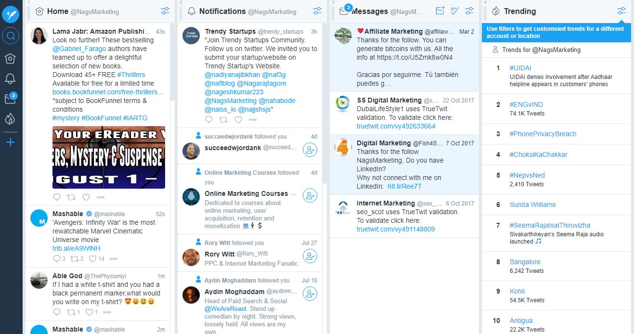This screenshot has width=634, height=334.
Task: Open more options on the Trendy Startups tweet
Action: tap(253, 120)
